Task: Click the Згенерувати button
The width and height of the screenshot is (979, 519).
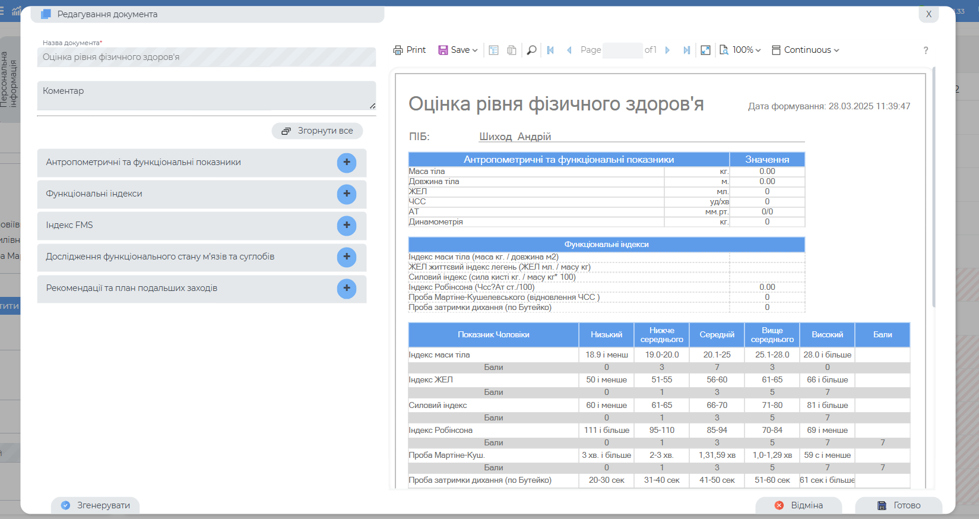Action: 96,505
